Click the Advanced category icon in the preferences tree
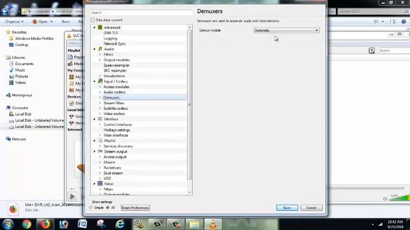Viewport: 410px width, 230px height. point(100,27)
